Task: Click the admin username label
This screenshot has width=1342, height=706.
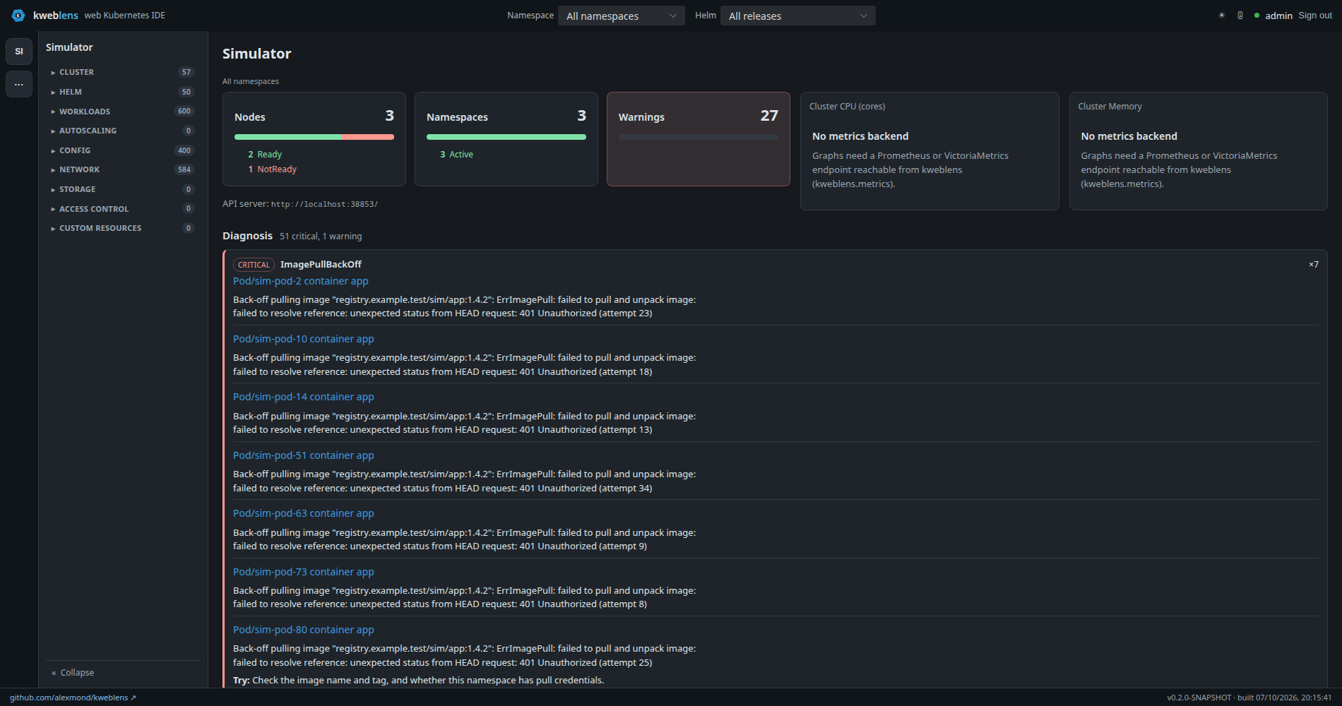Action: coord(1279,16)
